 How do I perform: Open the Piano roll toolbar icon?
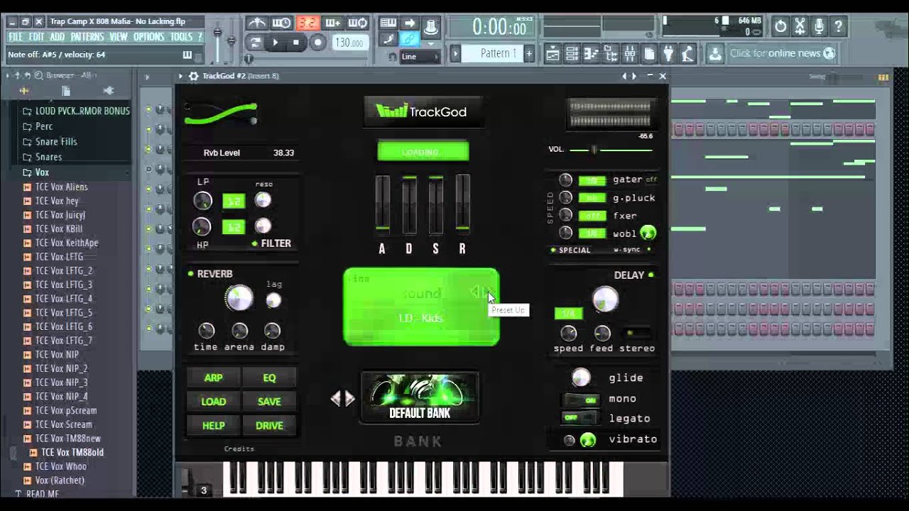coord(591,54)
